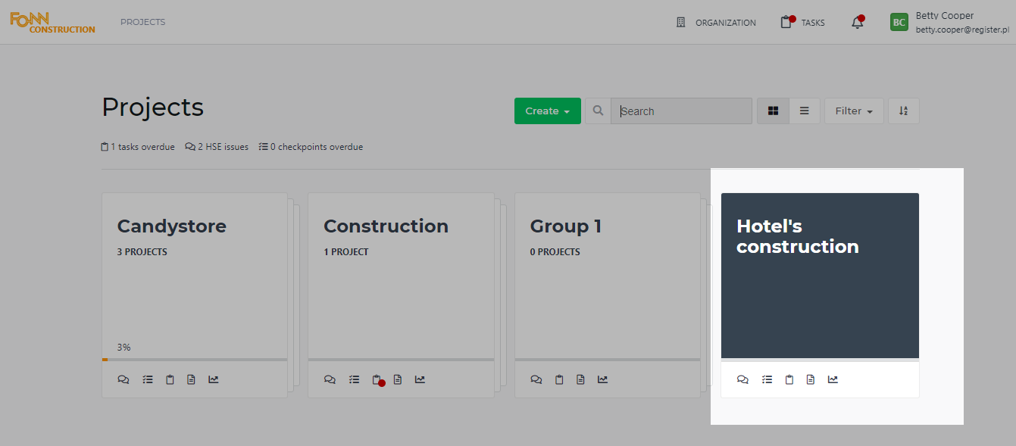Open the Filter dropdown

(x=854, y=111)
